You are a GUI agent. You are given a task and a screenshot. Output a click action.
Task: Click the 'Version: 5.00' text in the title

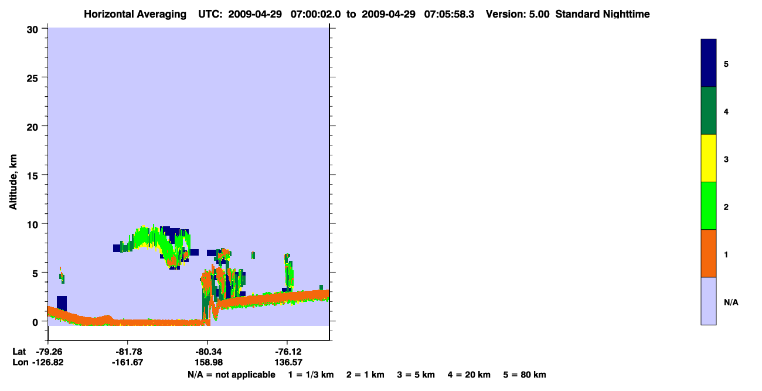coord(518,14)
